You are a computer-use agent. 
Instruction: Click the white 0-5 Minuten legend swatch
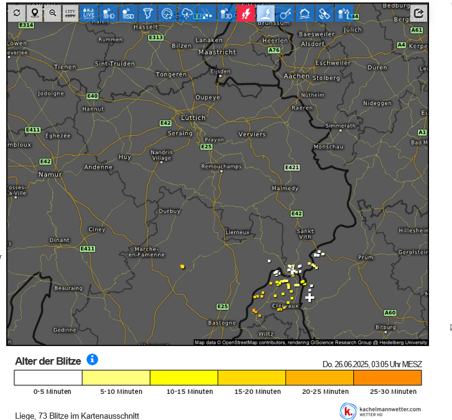coord(48,378)
